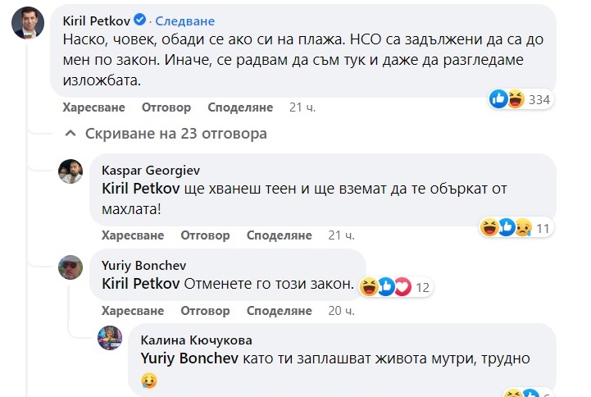Reply to Yuriy Bonchev's comment via Отговор
Viewport: 591px width, 397px height.
(206, 311)
